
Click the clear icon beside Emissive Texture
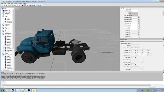click(x=143, y=67)
